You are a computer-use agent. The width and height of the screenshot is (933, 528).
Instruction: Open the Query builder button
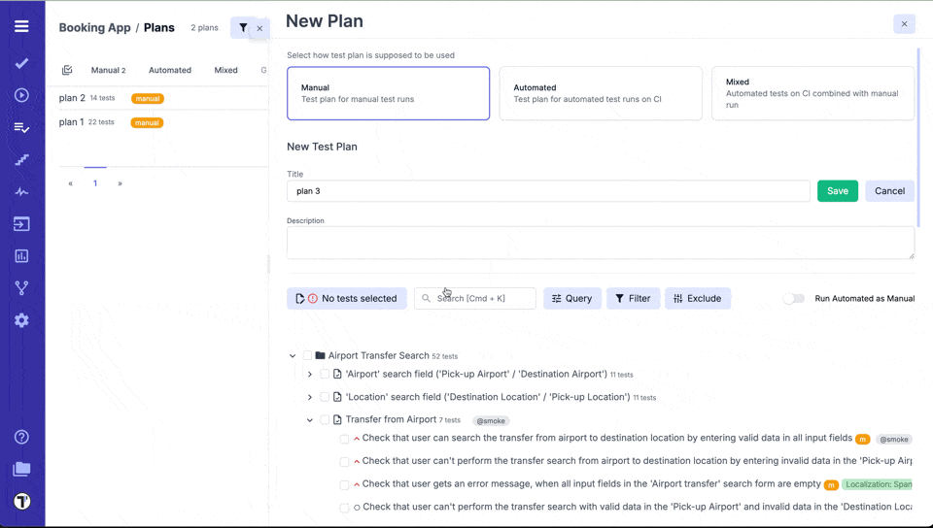(x=571, y=298)
